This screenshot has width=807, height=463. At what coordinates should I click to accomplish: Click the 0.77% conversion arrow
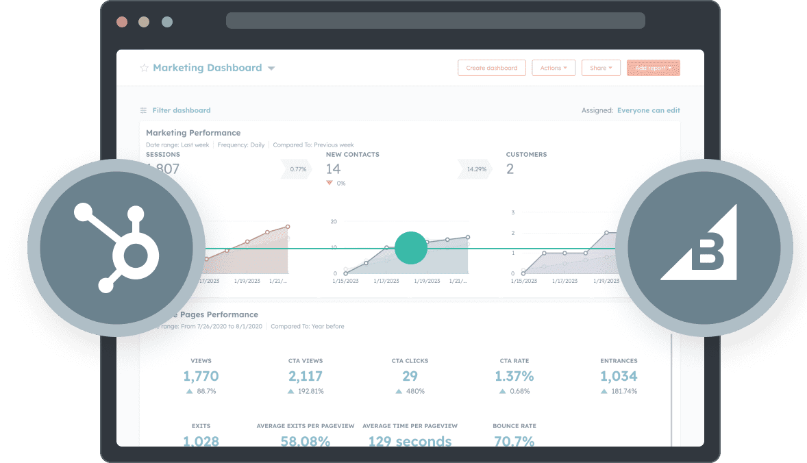pyautogui.click(x=297, y=169)
